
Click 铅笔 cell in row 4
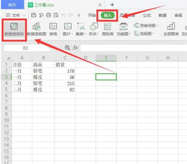tap(43, 83)
